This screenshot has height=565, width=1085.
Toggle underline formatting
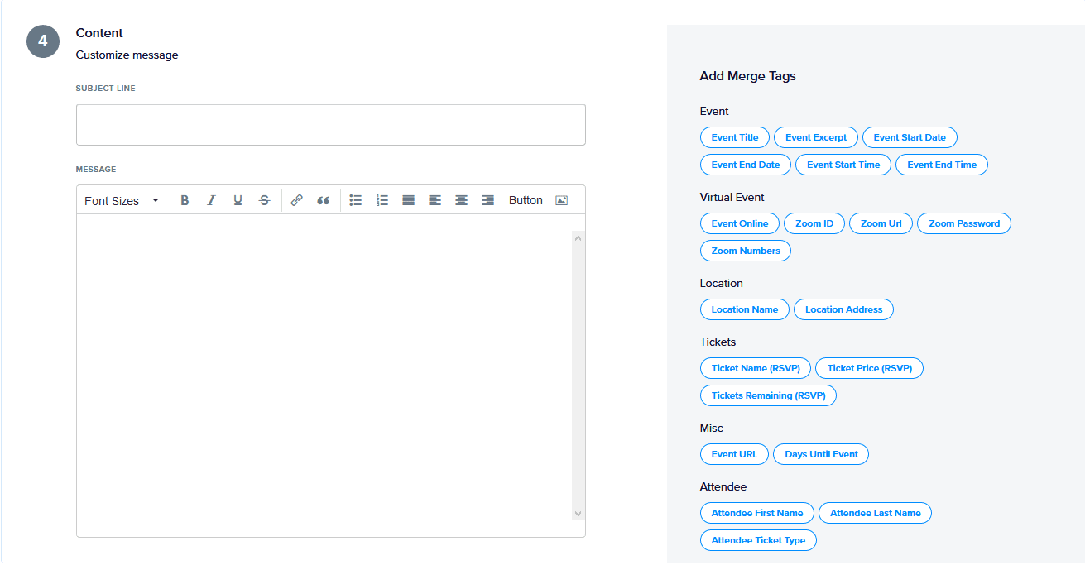(238, 199)
